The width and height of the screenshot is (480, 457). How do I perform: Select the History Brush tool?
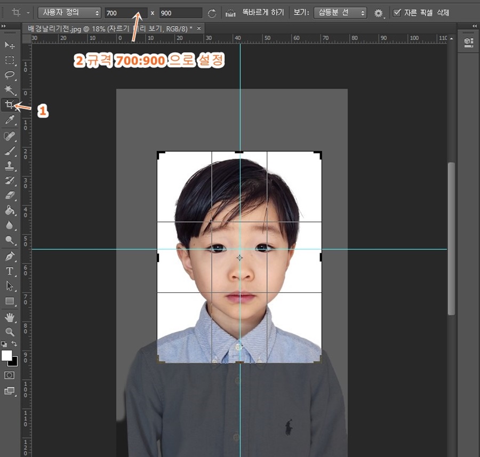10,181
